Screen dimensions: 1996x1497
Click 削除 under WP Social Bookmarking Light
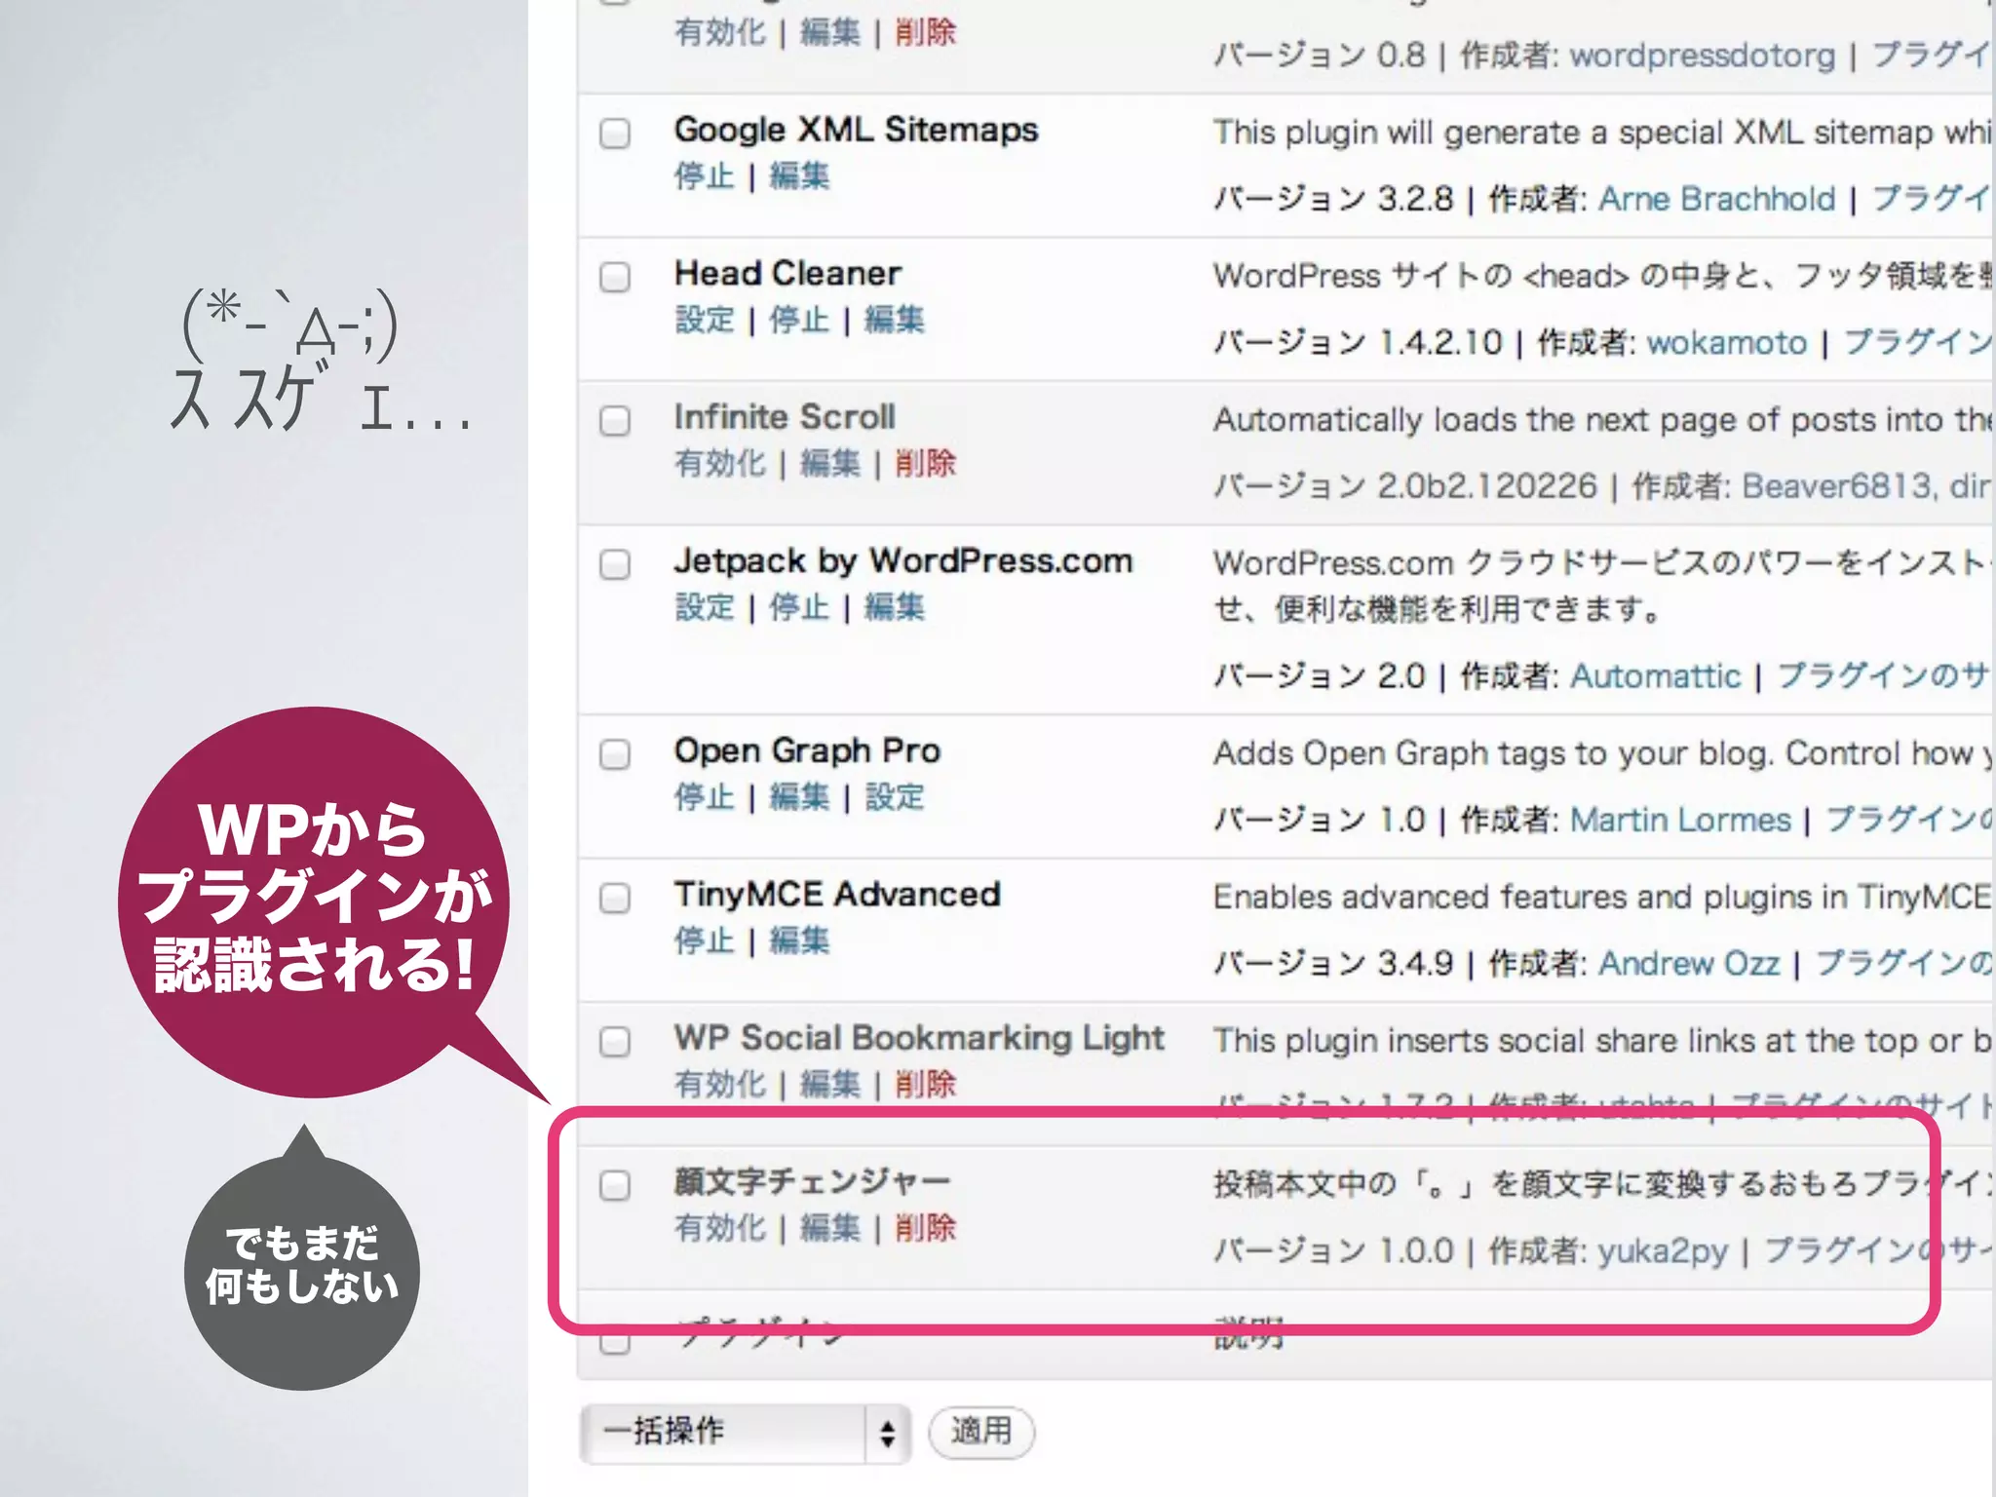click(x=926, y=1084)
